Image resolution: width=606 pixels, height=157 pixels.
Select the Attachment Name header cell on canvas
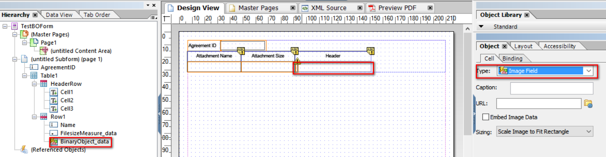214,56
